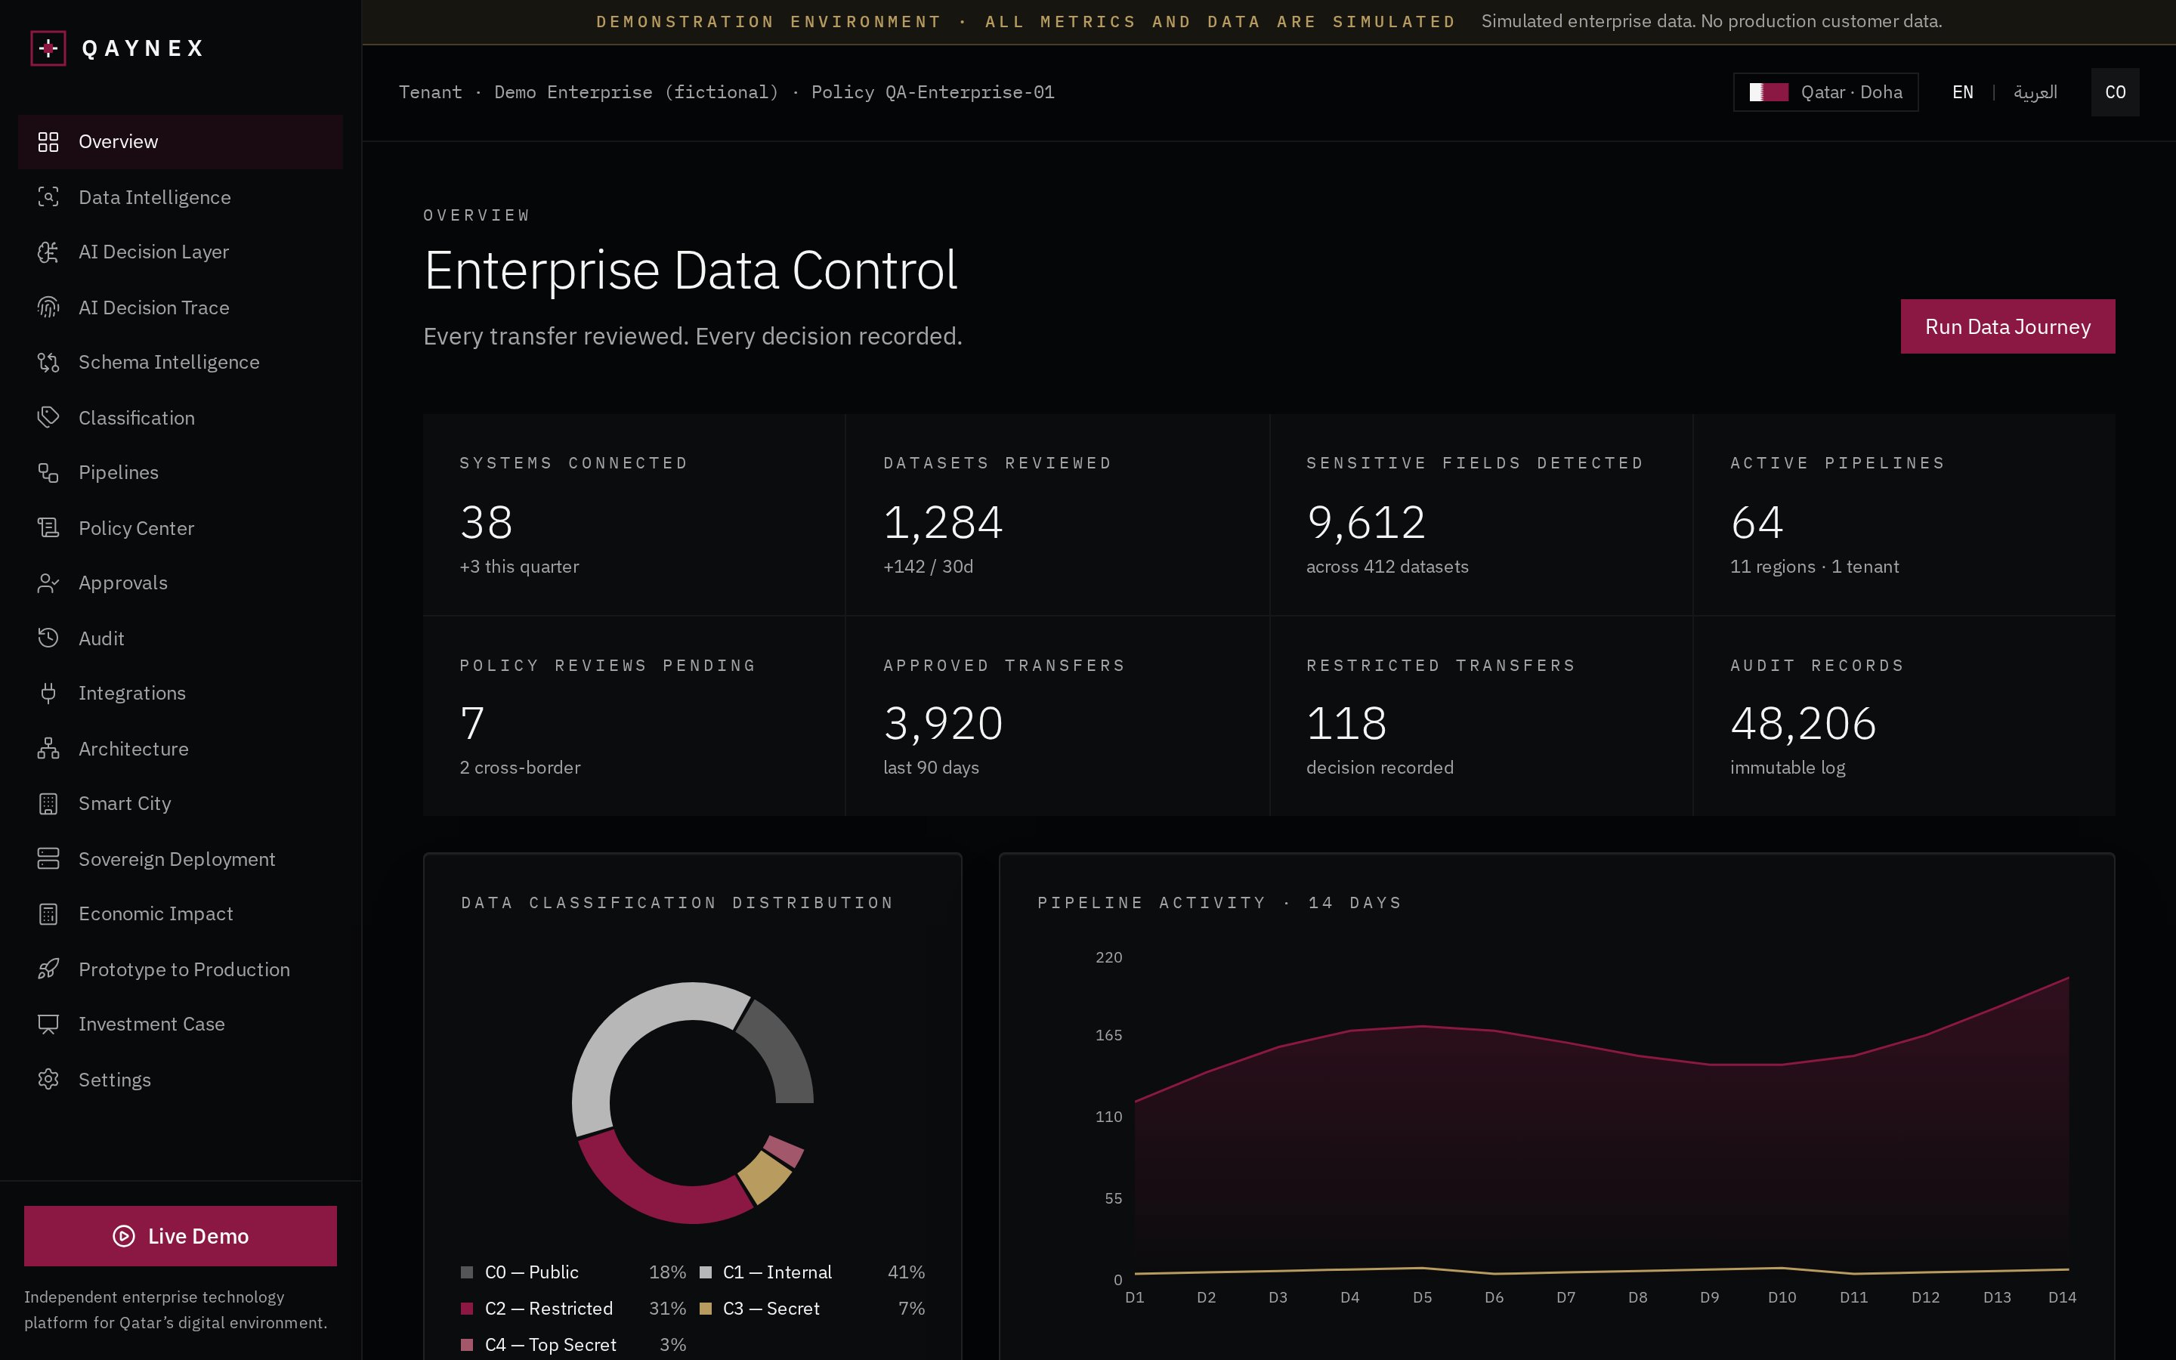Viewport: 2176px width, 1360px height.
Task: Open the CO user avatar menu
Action: [x=2115, y=91]
